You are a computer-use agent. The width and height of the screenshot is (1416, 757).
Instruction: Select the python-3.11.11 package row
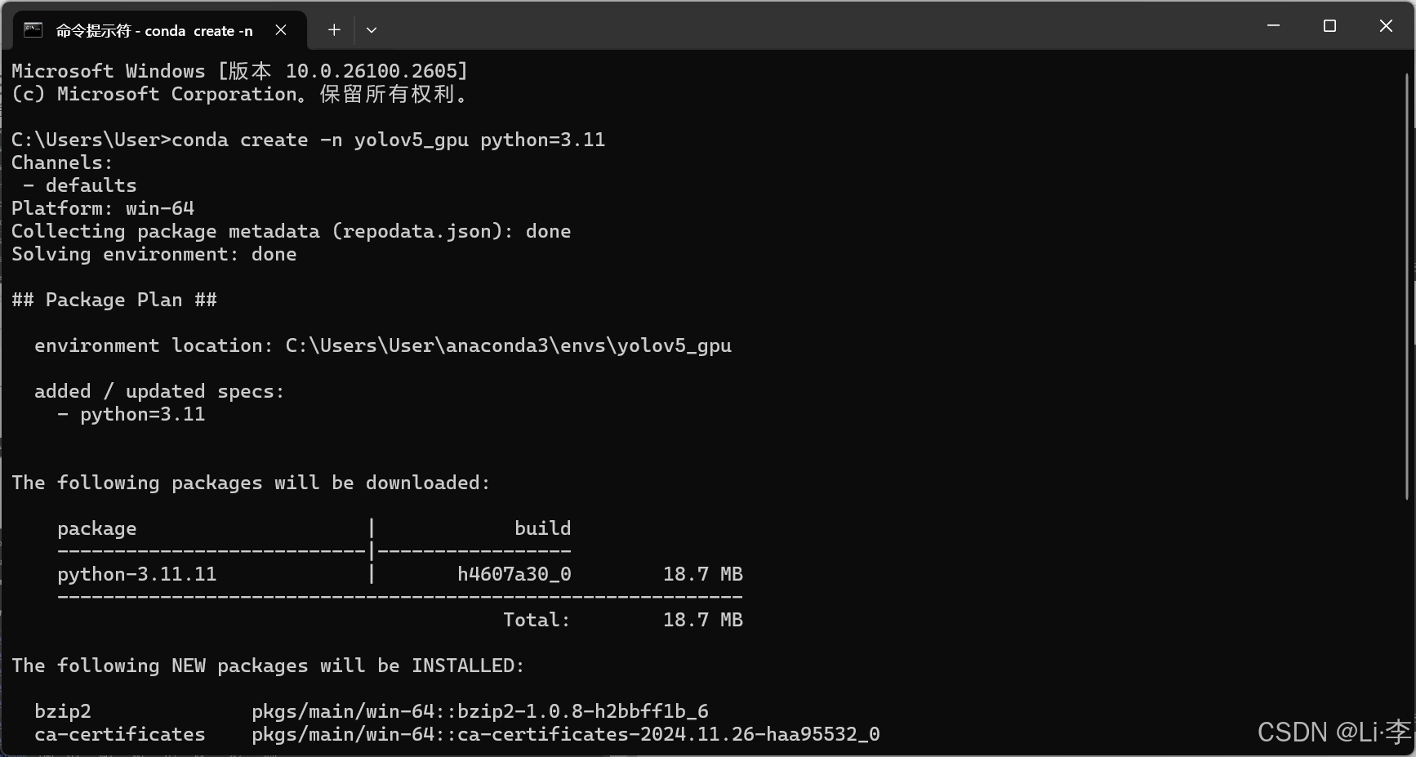point(400,574)
